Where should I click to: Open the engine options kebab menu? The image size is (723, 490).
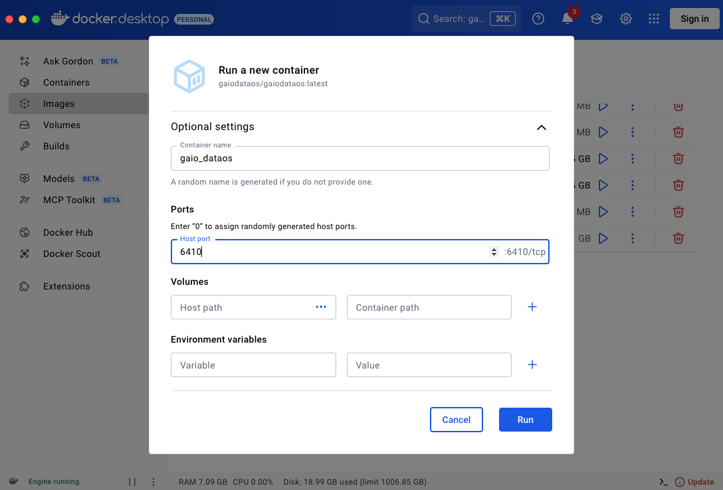coord(154,482)
